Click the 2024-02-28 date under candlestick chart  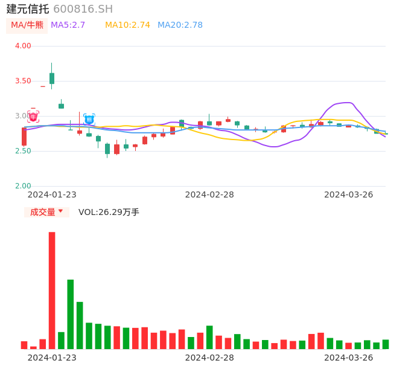pos(209,194)
